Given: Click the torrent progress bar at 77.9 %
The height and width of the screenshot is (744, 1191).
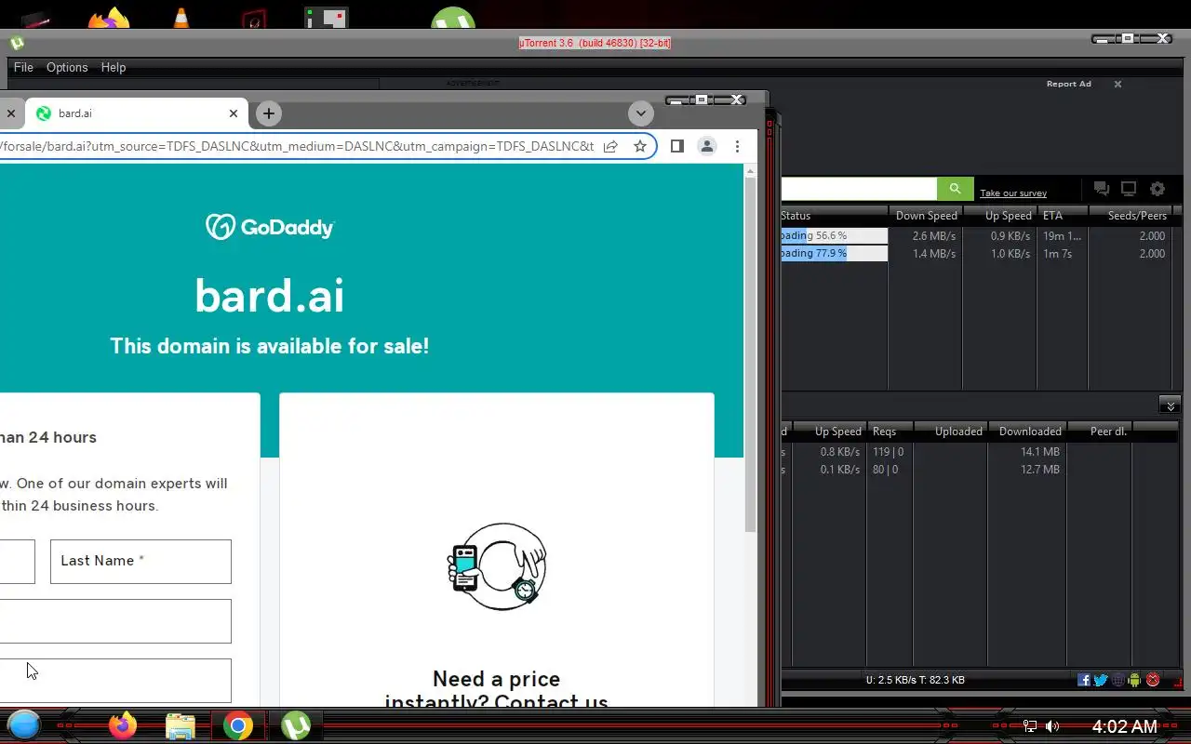Looking at the screenshot, I should pyautogui.click(x=834, y=254).
